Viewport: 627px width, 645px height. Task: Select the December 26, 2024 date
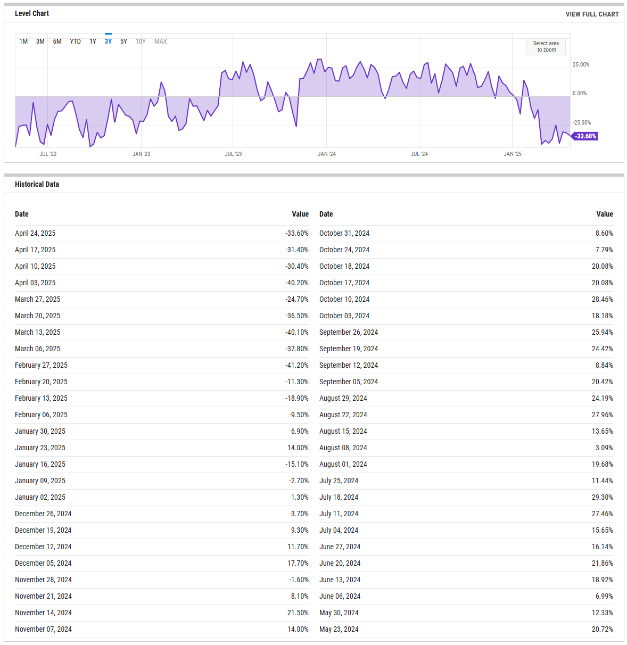point(43,514)
